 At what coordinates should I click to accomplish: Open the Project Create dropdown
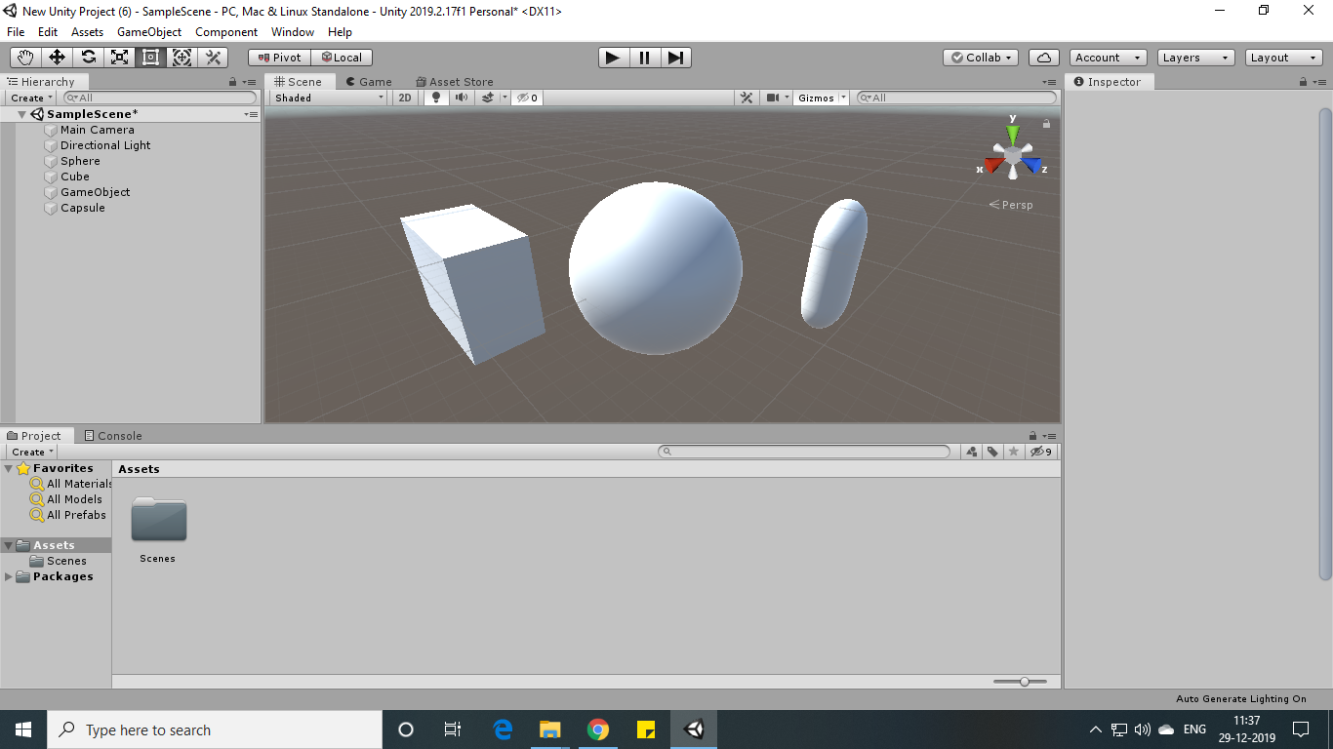point(31,452)
